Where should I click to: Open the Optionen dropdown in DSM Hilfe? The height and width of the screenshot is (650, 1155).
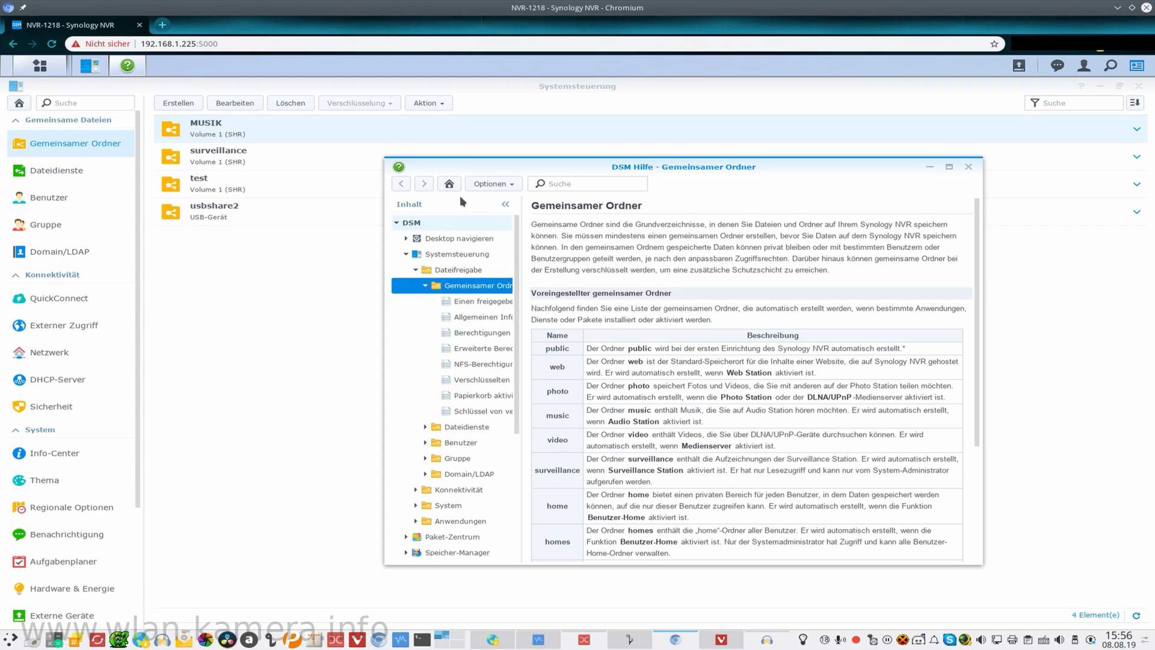(x=493, y=184)
